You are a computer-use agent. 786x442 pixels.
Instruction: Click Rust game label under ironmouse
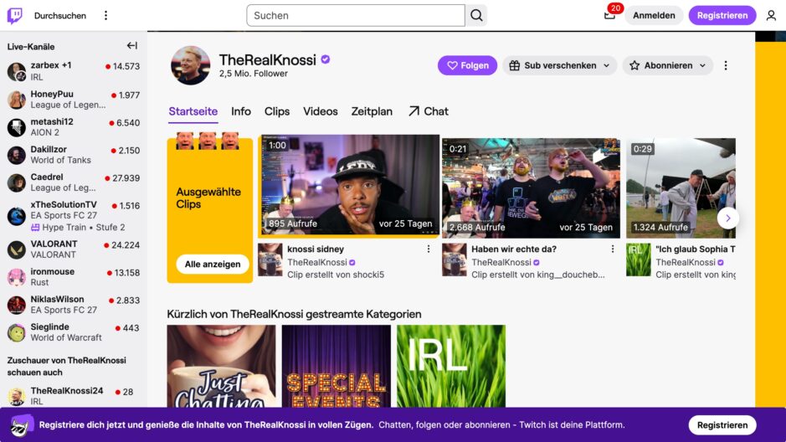(39, 283)
